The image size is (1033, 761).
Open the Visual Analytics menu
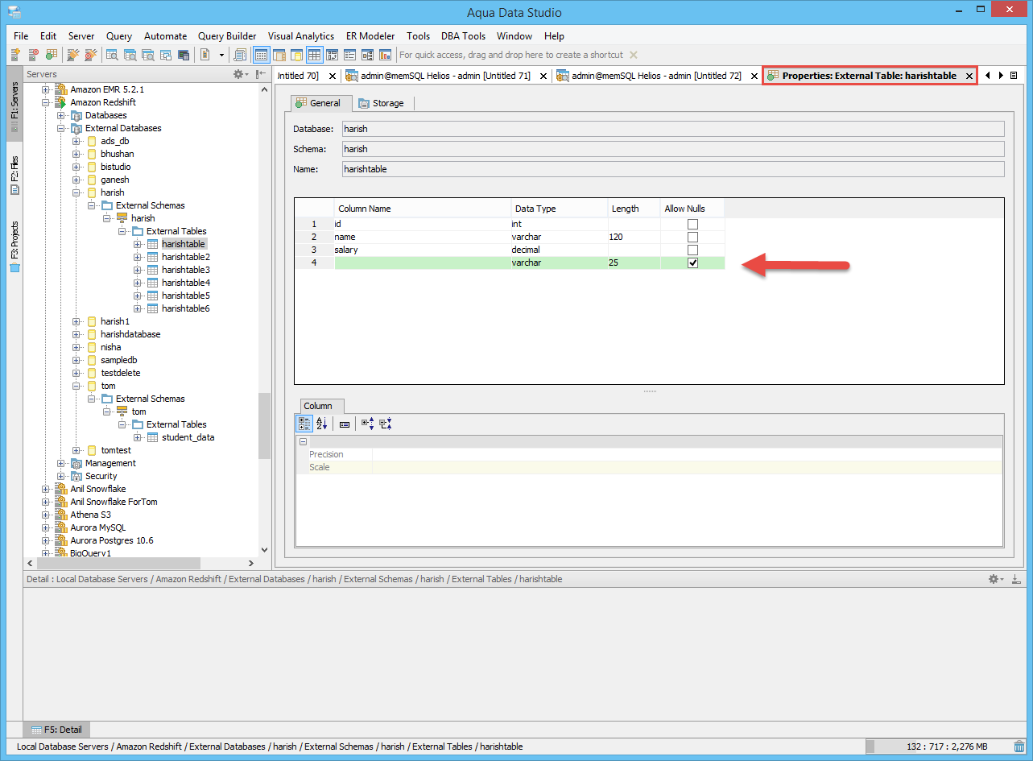pos(301,36)
